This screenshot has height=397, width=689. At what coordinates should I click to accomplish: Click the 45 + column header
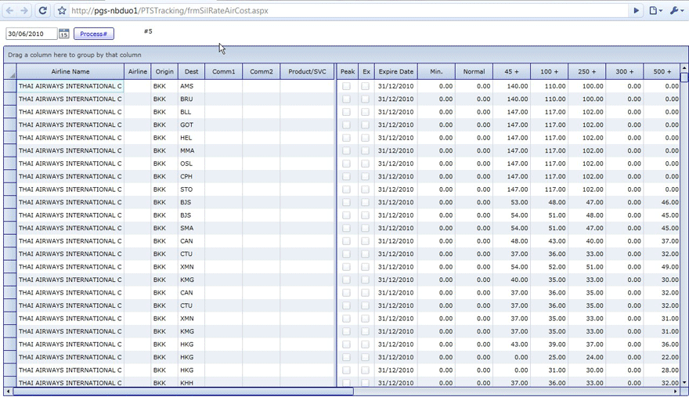click(511, 71)
